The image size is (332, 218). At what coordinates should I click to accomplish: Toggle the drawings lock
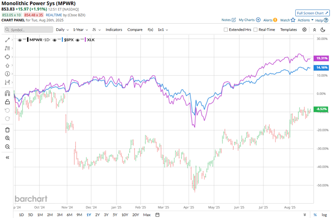click(x=7, y=102)
